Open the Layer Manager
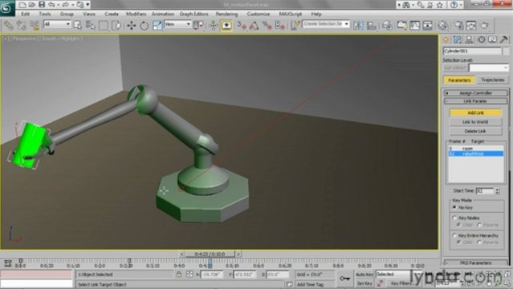513x289 pixels. click(x=387, y=25)
